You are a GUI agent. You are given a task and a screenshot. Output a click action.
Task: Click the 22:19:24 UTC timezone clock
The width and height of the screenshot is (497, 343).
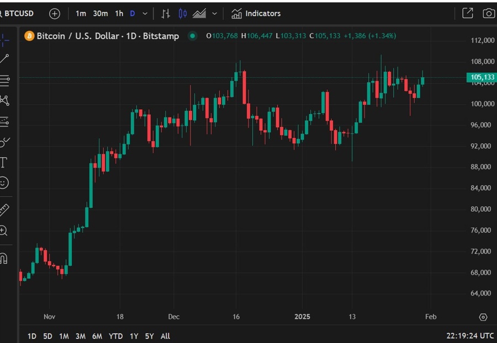(470, 336)
